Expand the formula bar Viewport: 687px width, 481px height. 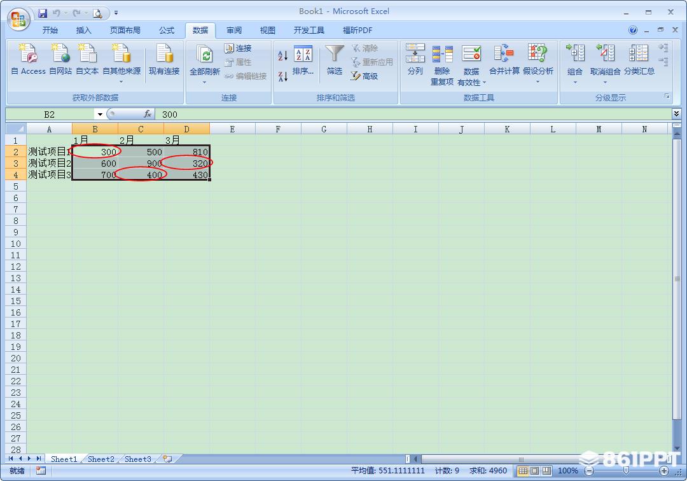[676, 114]
